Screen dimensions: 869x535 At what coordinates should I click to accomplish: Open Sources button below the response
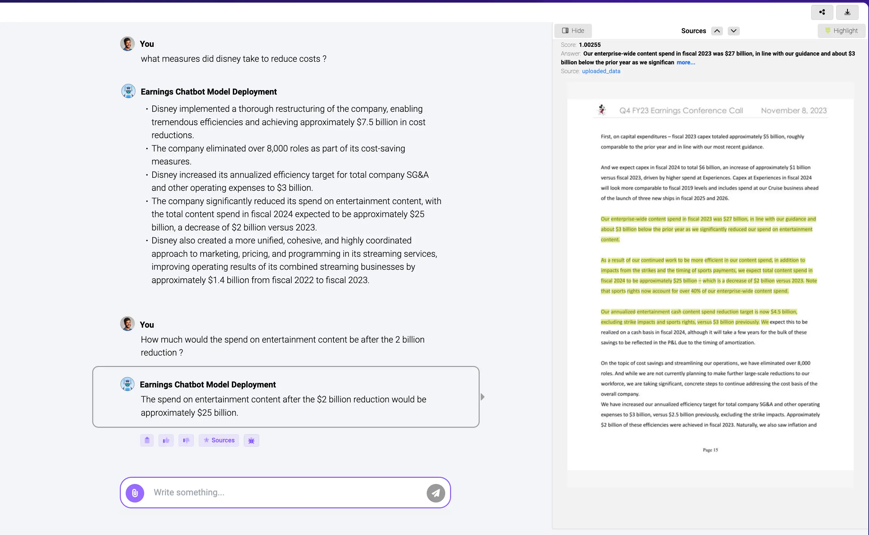[219, 440]
